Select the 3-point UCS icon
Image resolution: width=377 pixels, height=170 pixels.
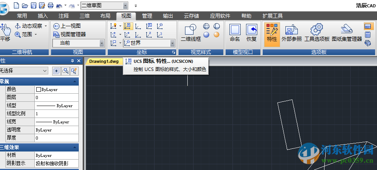point(160,35)
